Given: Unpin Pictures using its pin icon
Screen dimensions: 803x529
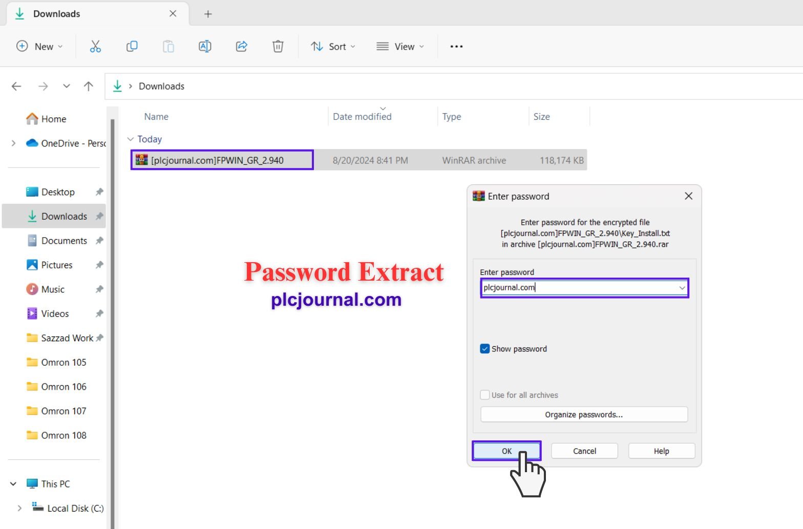Looking at the screenshot, I should tap(99, 265).
